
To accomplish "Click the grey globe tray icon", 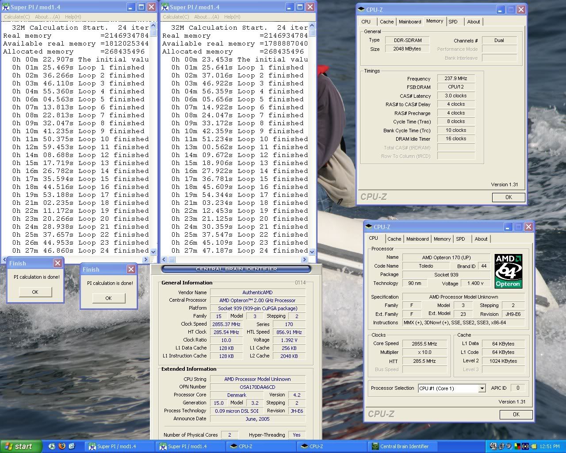I will [509, 446].
